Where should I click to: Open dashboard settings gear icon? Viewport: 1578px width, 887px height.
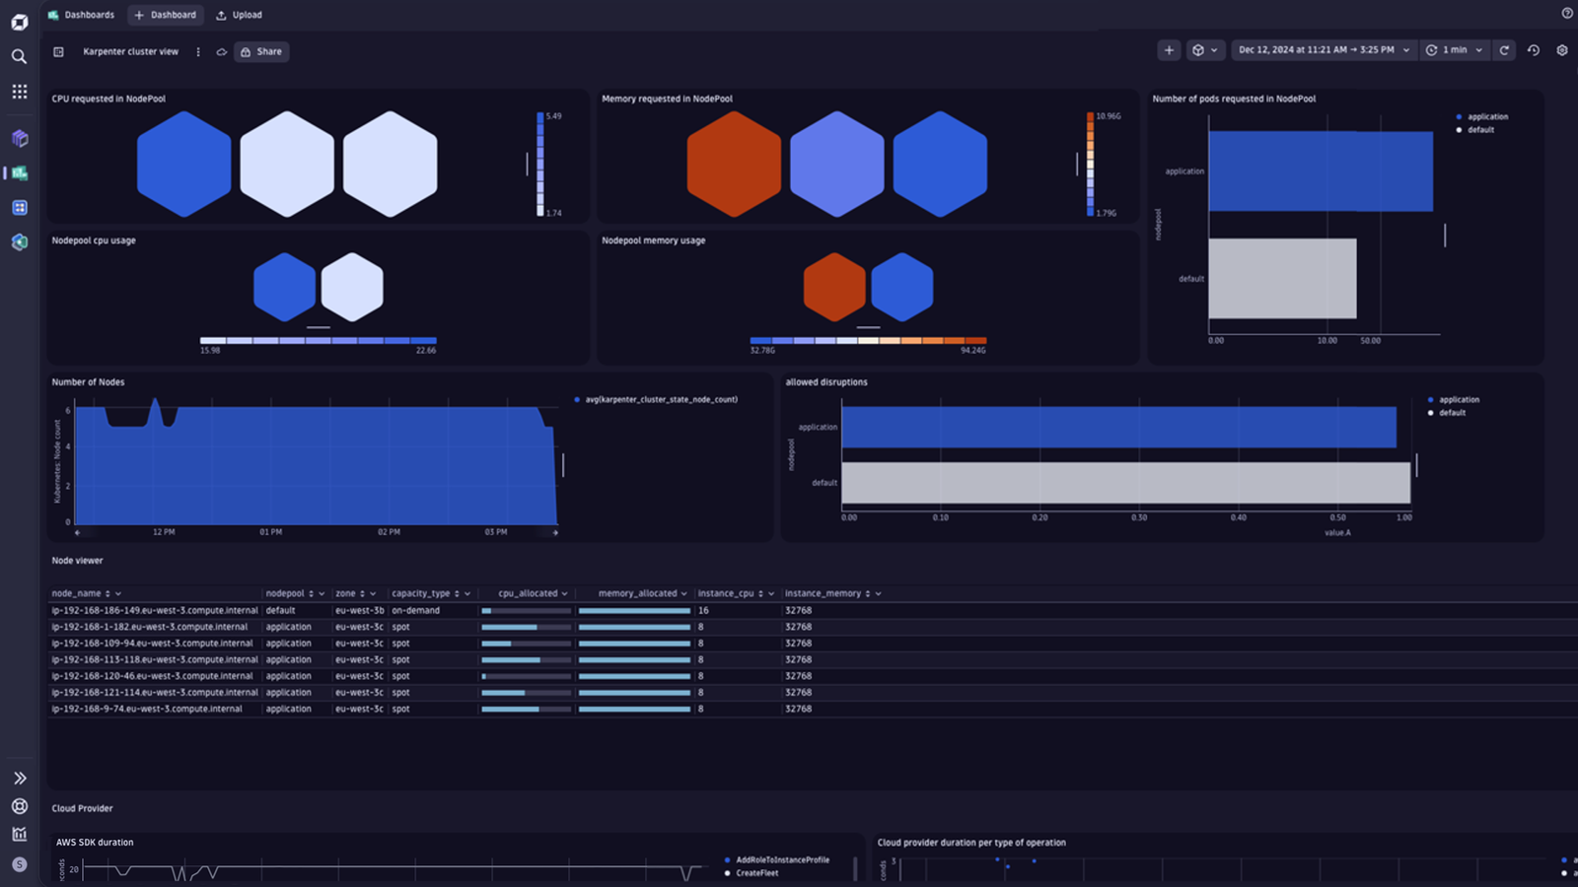tap(1562, 50)
